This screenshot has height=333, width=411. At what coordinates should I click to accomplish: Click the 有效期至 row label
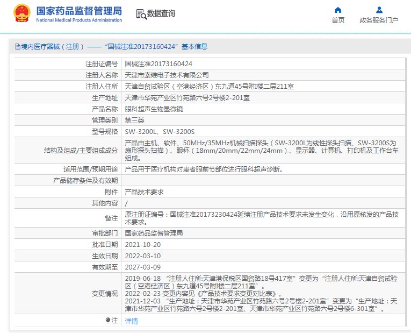[105, 267]
